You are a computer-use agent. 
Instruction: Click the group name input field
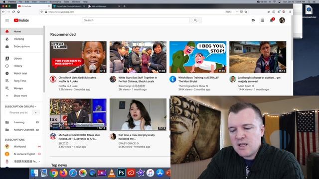point(18,113)
